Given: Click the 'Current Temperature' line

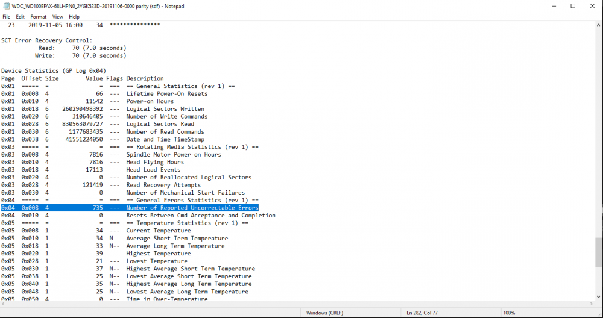Looking at the screenshot, I should [96, 231].
